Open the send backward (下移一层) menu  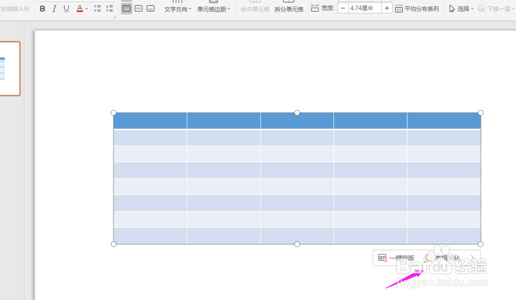pyautogui.click(x=496, y=9)
